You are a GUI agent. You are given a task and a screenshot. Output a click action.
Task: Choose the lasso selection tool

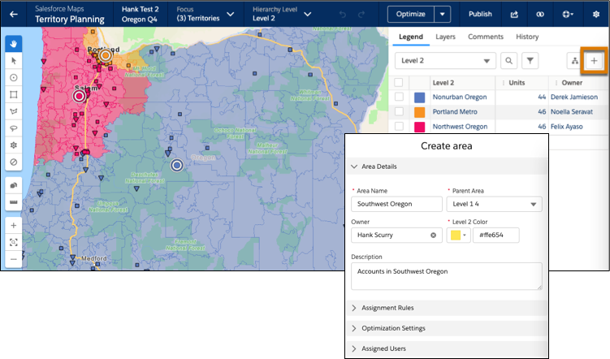[14, 128]
